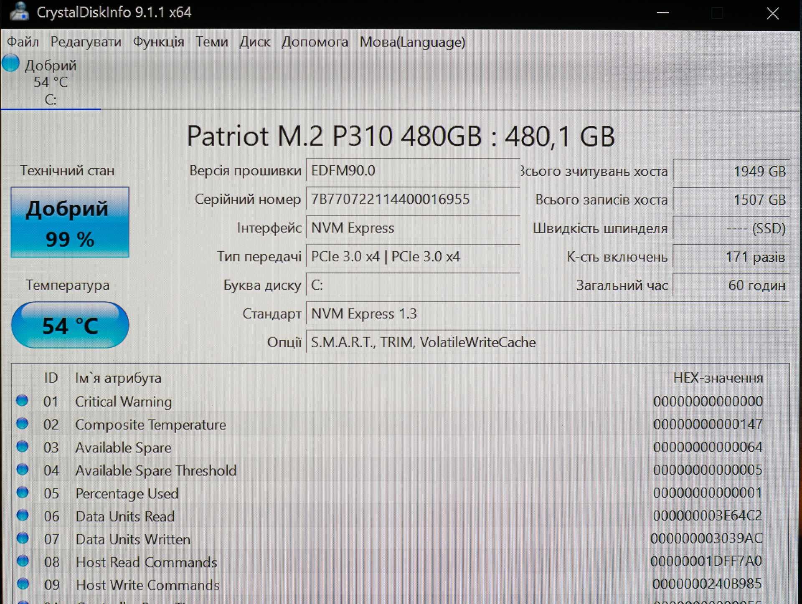Click status dot for Available Spare row
The image size is (802, 604).
[22, 447]
